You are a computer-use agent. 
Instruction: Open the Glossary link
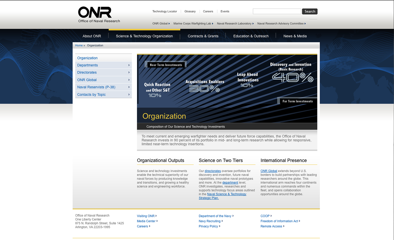190,12
